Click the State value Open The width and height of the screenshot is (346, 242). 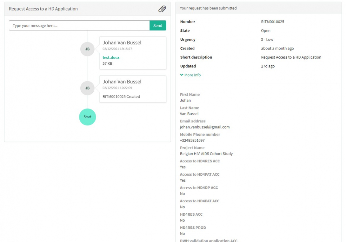[x=266, y=31]
